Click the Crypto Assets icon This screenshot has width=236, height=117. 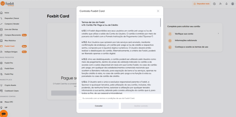click(1, 85)
